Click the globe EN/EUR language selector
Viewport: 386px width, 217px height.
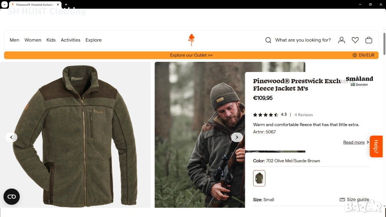coord(363,55)
